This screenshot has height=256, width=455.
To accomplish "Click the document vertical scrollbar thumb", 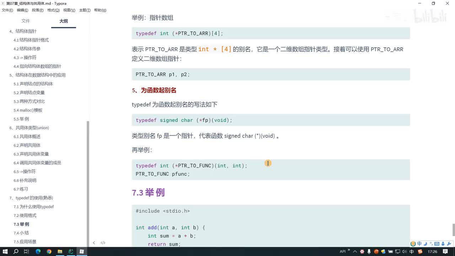I will pyautogui.click(x=454, y=230).
